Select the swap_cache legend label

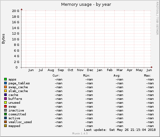[x=18, y=87]
